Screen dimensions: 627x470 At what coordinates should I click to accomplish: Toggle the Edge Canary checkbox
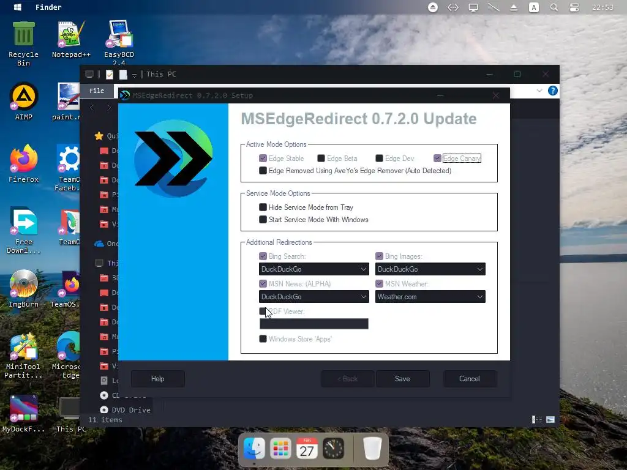click(x=437, y=159)
